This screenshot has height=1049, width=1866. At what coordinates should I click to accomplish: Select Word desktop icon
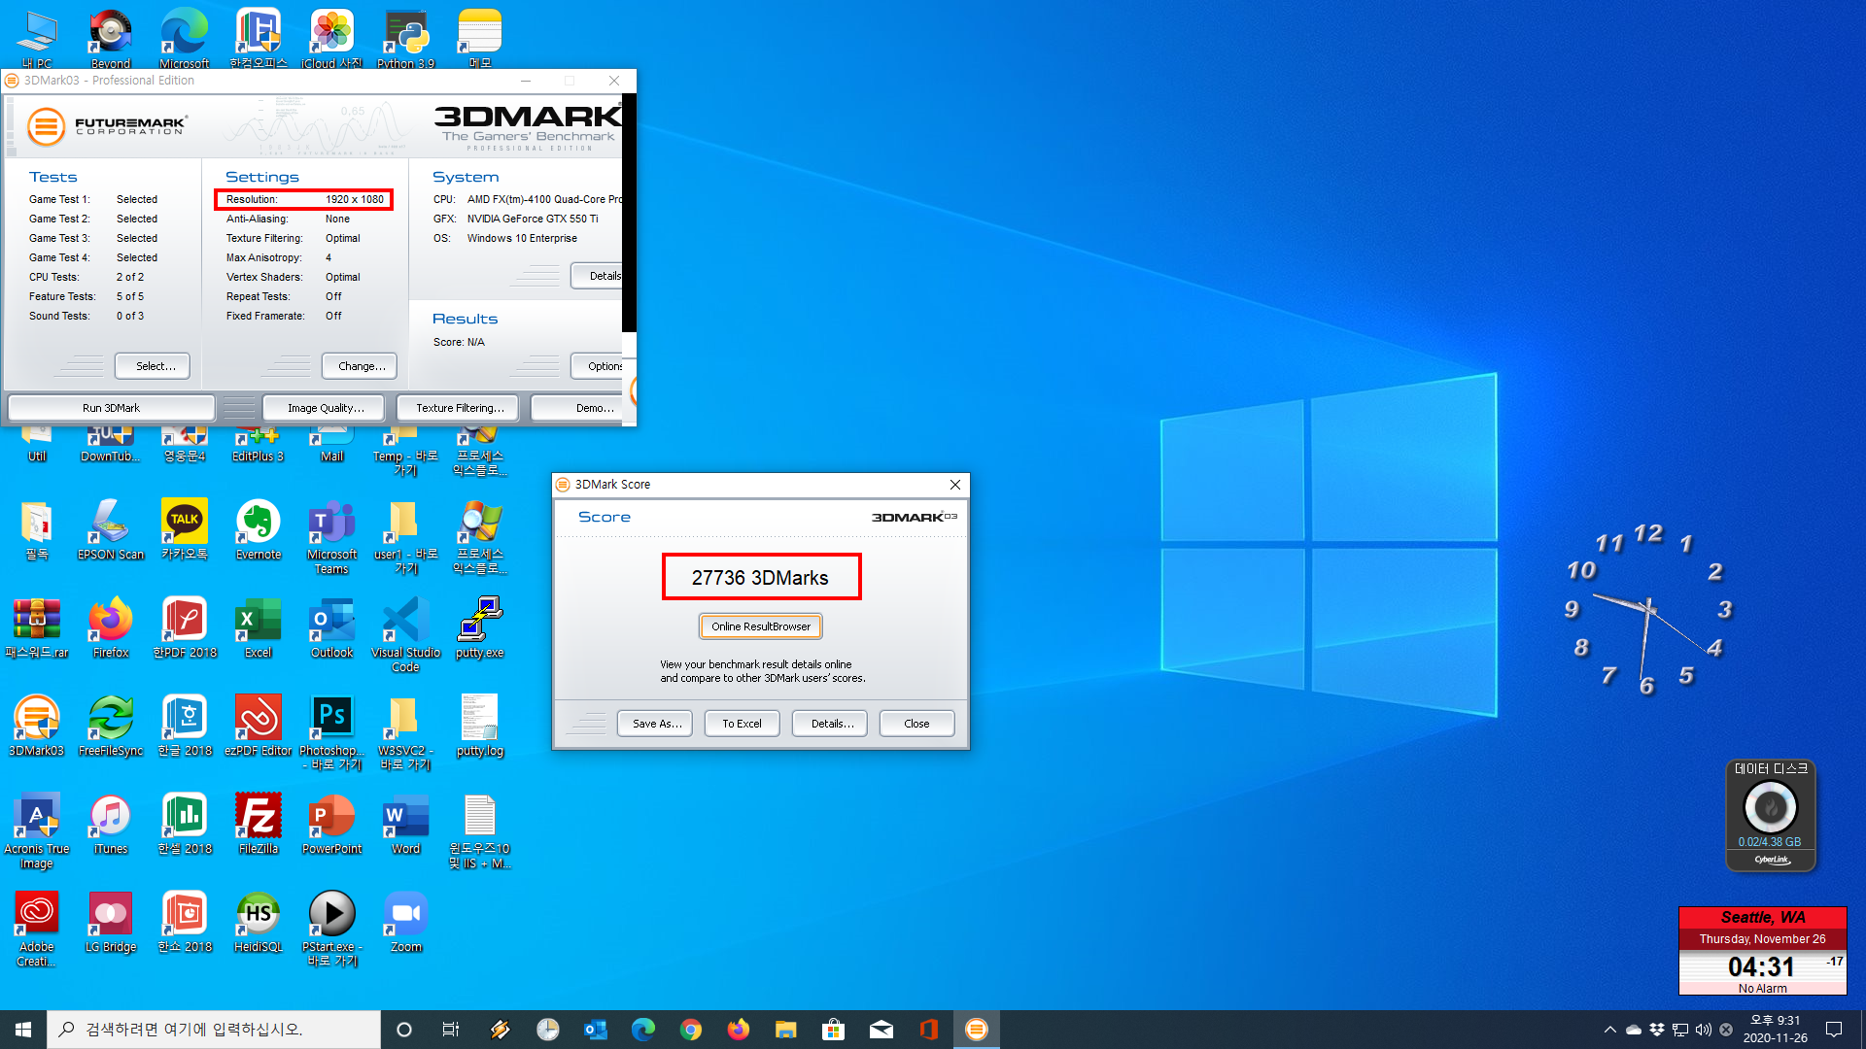[406, 825]
